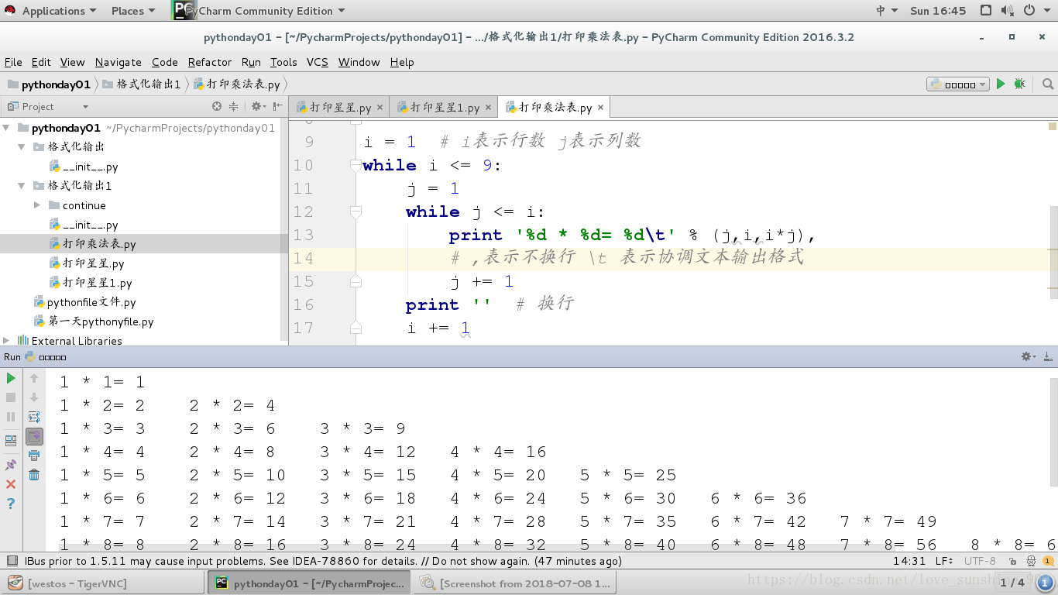1058x595 pixels.
Task: Toggle soft-wrap in Run console
Action: tap(34, 417)
